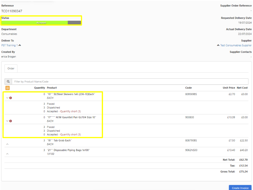Image resolution: width=253 pixels, height=190 pixels.
Task: Click the arrow icon beside PST Training 1
Action: click(20, 45)
